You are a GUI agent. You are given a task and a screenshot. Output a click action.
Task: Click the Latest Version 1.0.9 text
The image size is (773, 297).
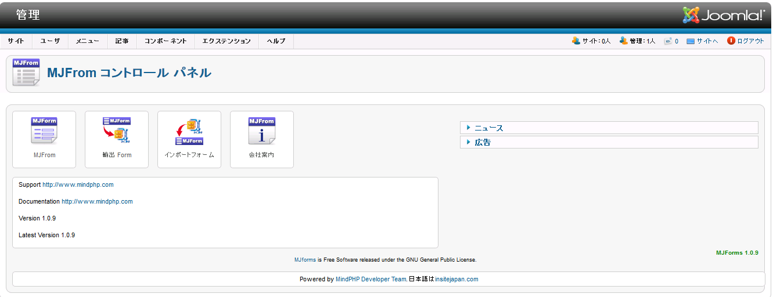(46, 235)
